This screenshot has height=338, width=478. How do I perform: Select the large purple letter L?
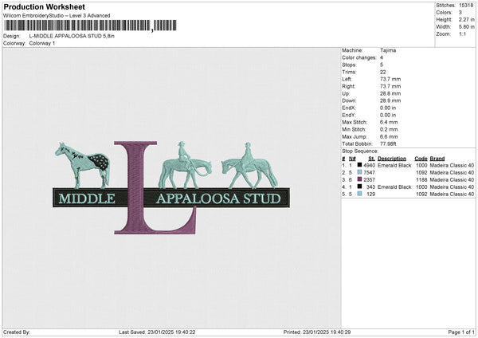pyautogui.click(x=155, y=187)
